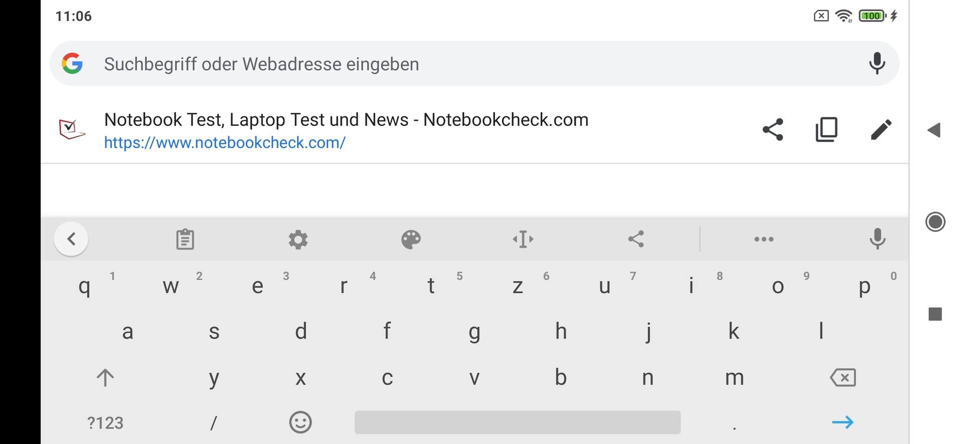Collapse keyboard toolbar with back chevron

pos(71,239)
